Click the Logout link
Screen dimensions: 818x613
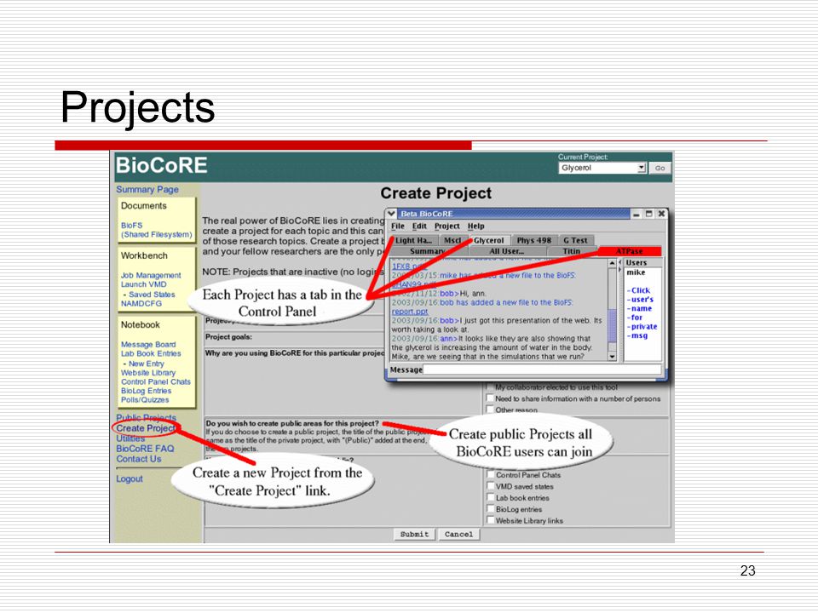pos(129,479)
